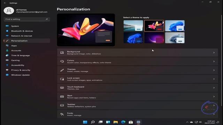Click the large theme preview image
223x125 pixels.
pos(86,30)
